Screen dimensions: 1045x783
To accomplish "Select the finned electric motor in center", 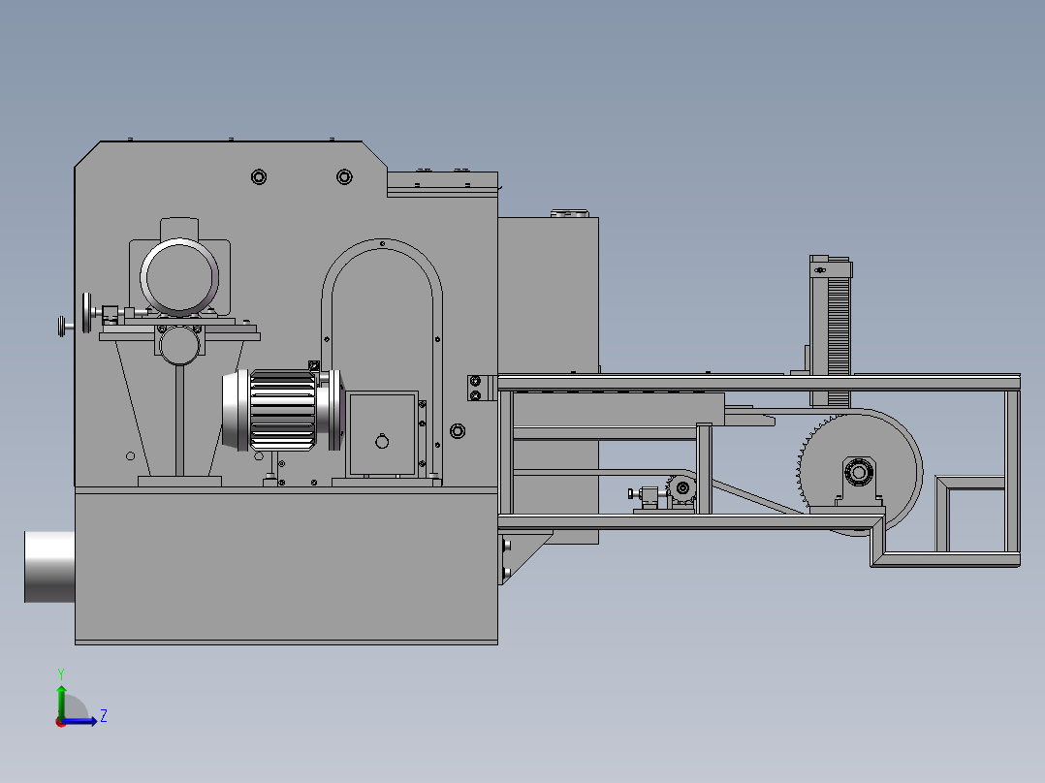I will click(283, 410).
